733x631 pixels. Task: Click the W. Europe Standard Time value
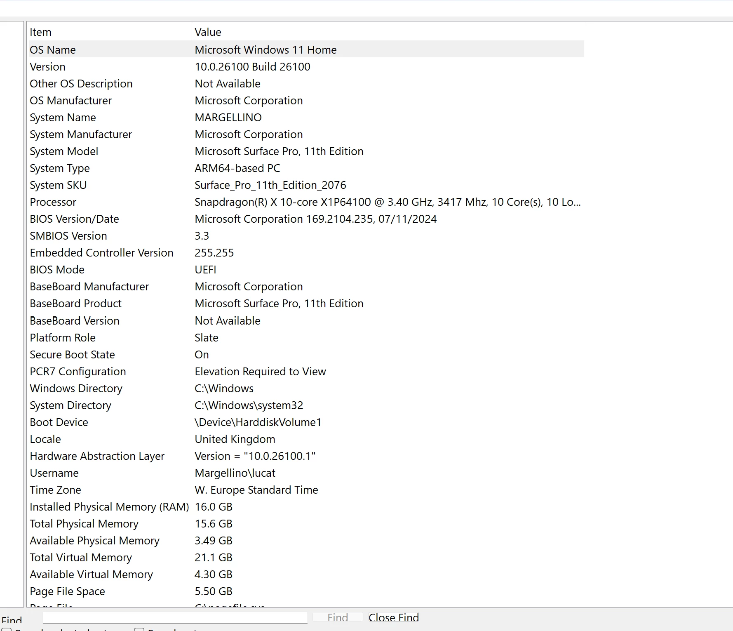[256, 490]
